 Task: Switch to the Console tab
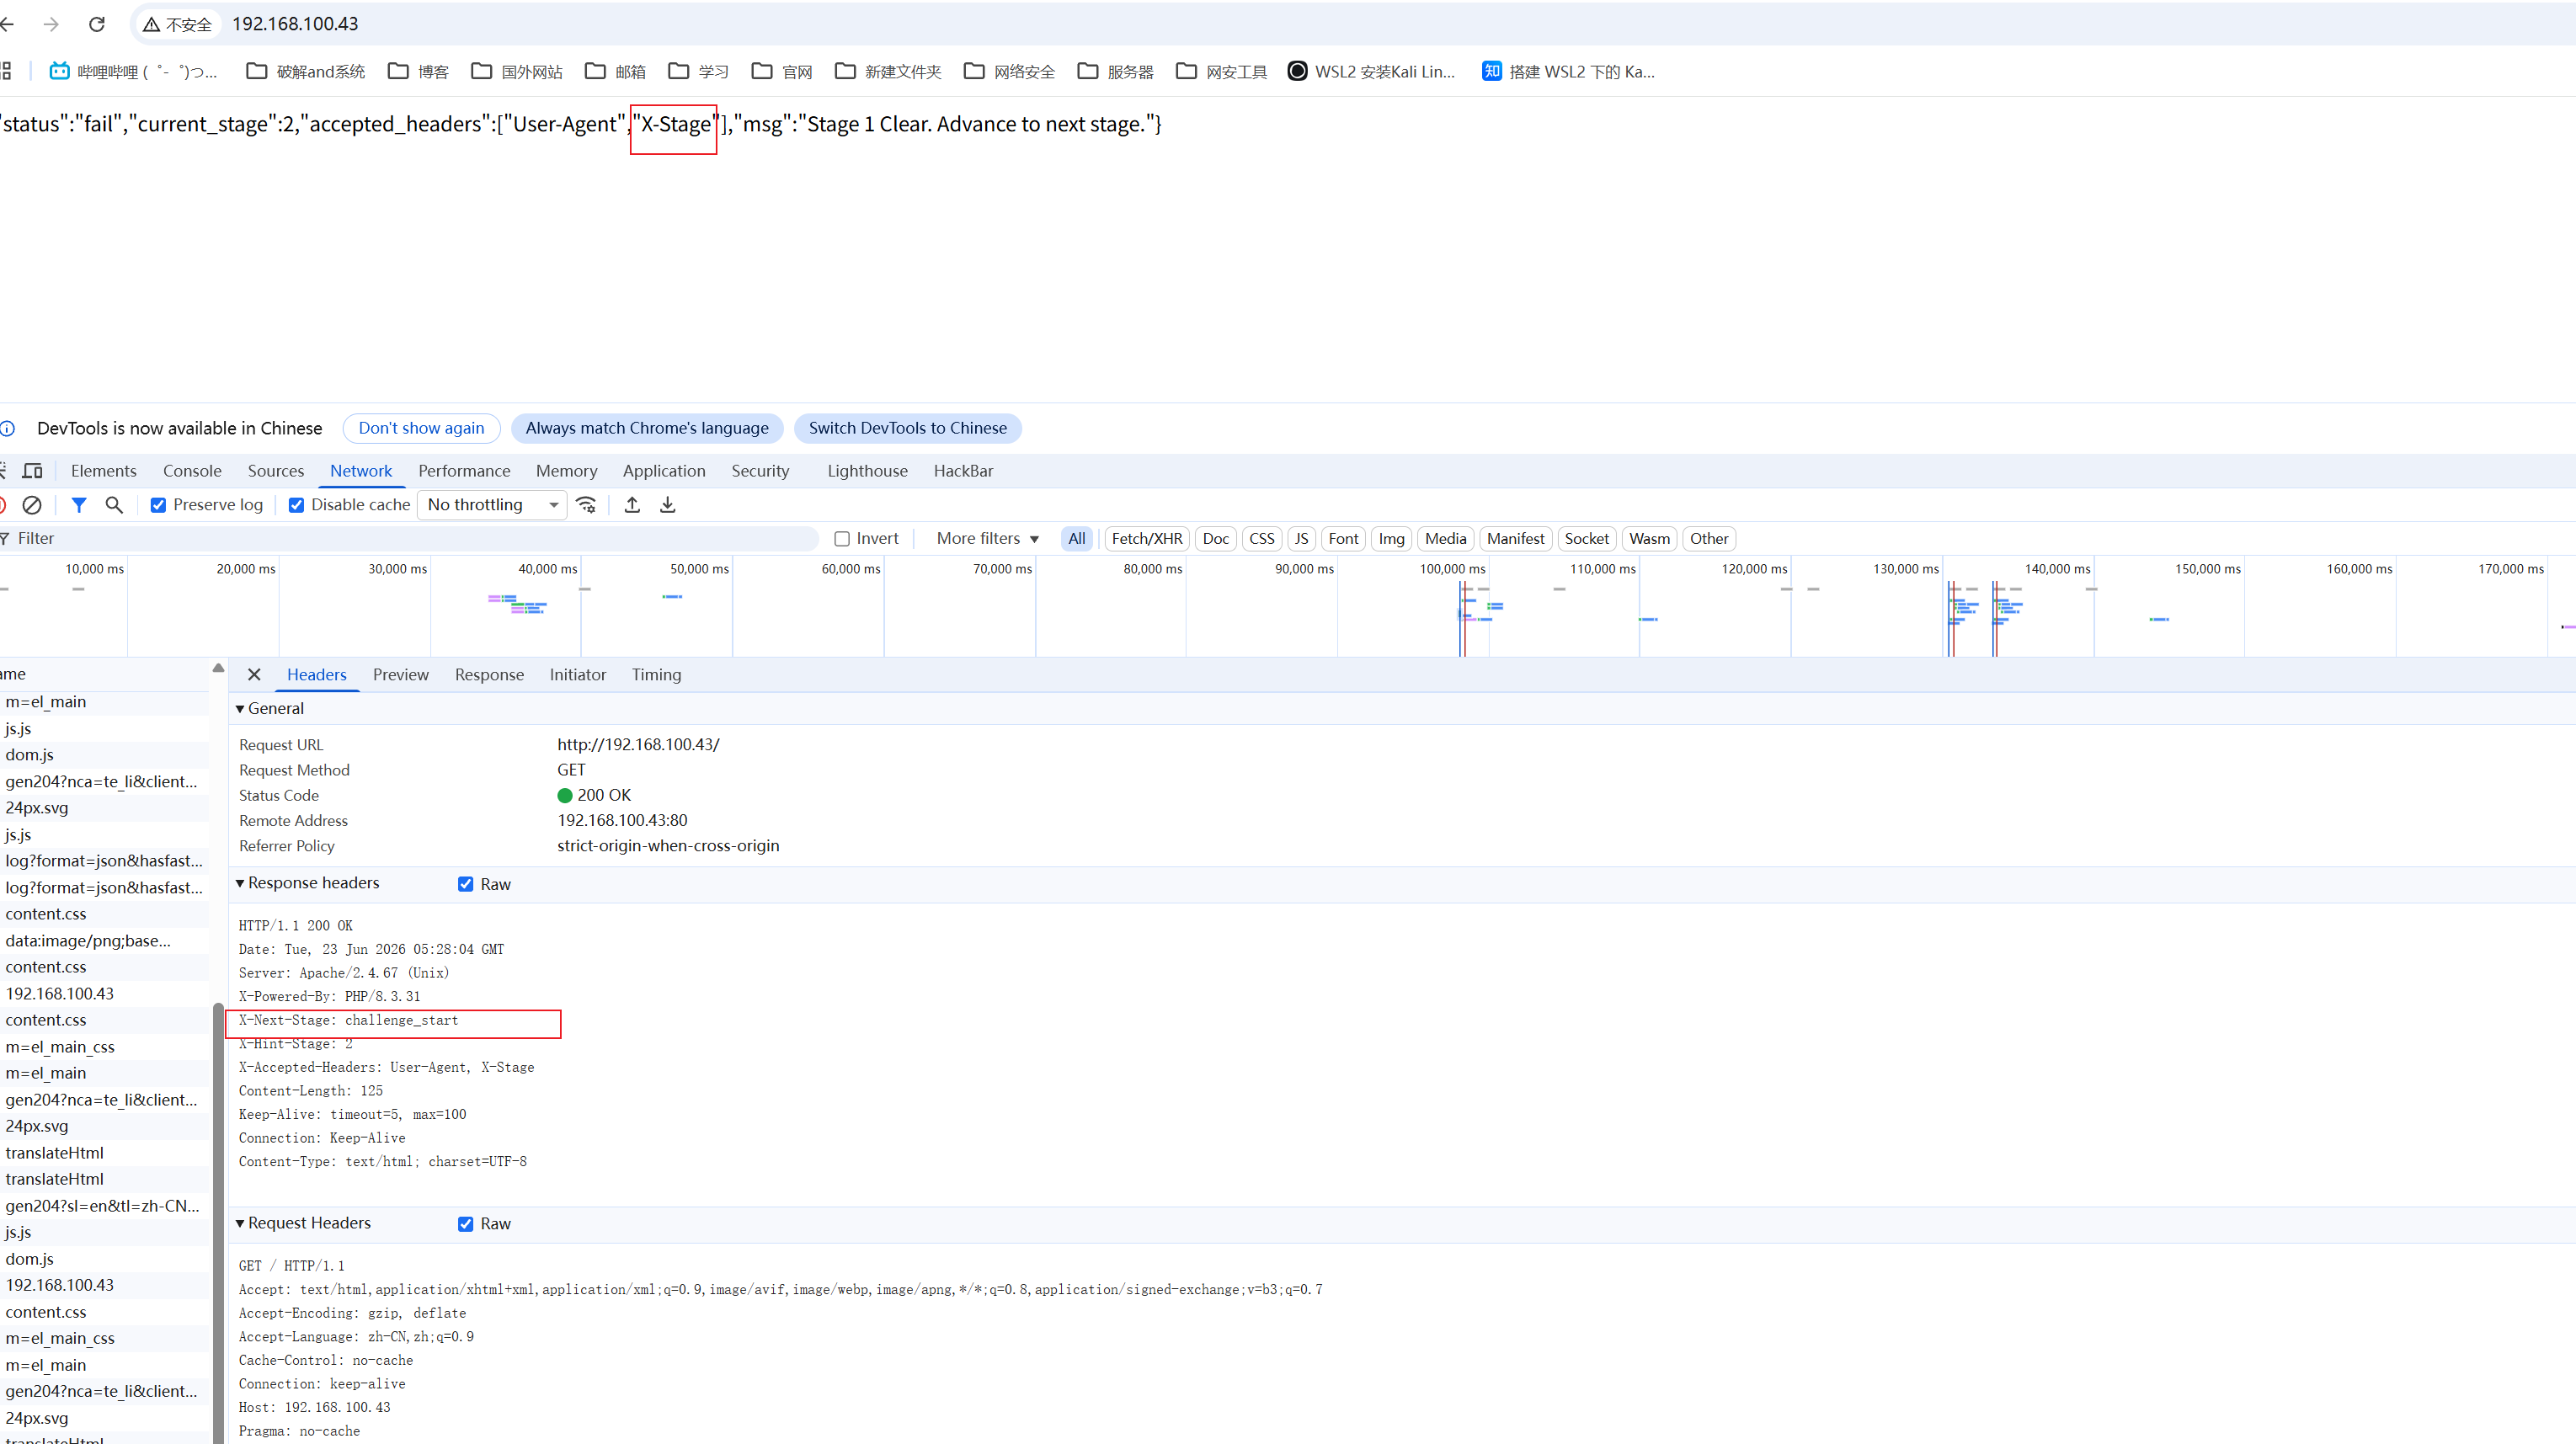coord(192,471)
